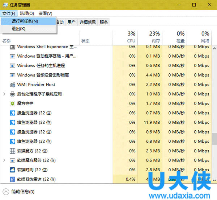The width and height of the screenshot is (217, 200).
Task: Expand the 后台处理程序子系统应用 process group
Action: coord(4,94)
